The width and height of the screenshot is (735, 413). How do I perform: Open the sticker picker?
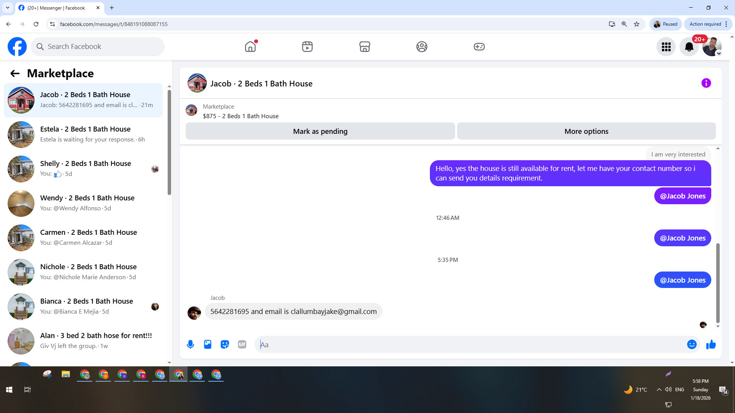225,345
